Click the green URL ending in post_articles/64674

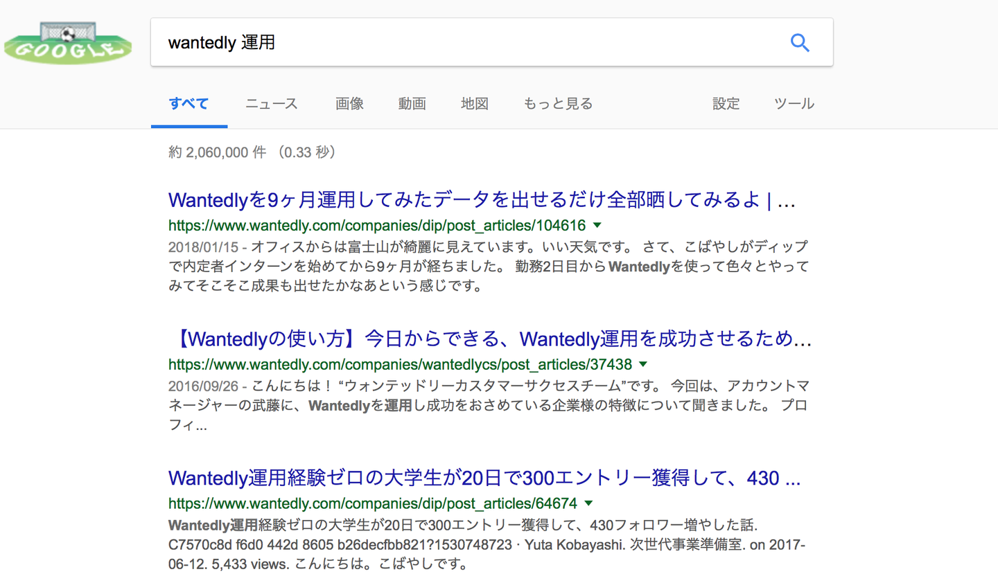click(373, 503)
